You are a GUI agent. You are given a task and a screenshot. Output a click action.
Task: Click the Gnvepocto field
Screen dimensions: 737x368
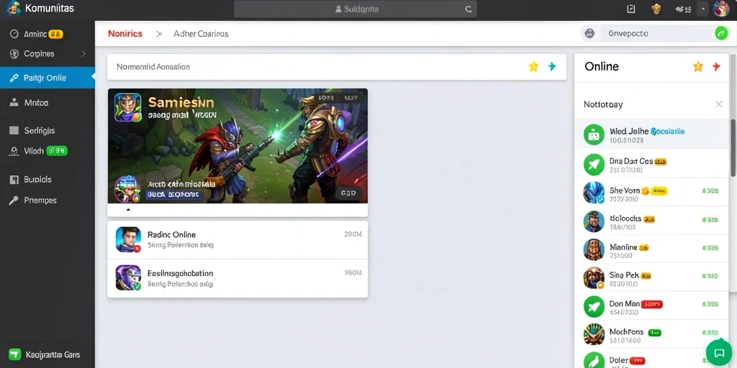click(656, 33)
